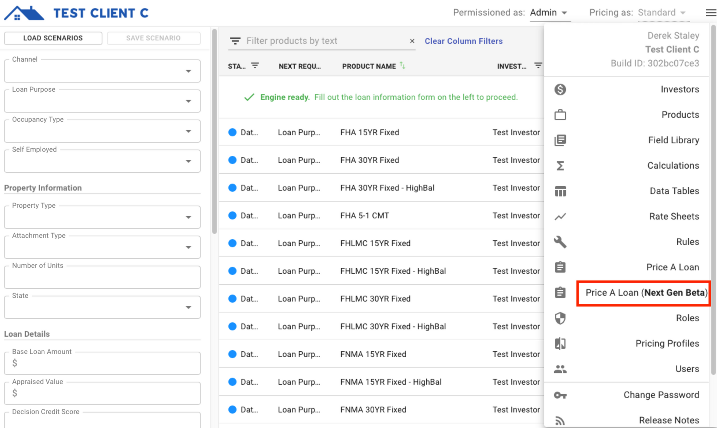Open the Channel dropdown

102,71
